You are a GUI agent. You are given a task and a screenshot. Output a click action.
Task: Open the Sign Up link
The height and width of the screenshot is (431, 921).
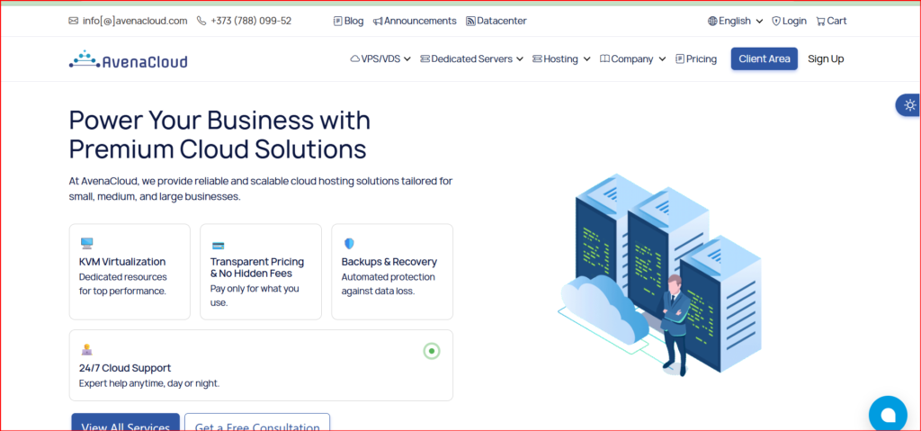pyautogui.click(x=826, y=59)
